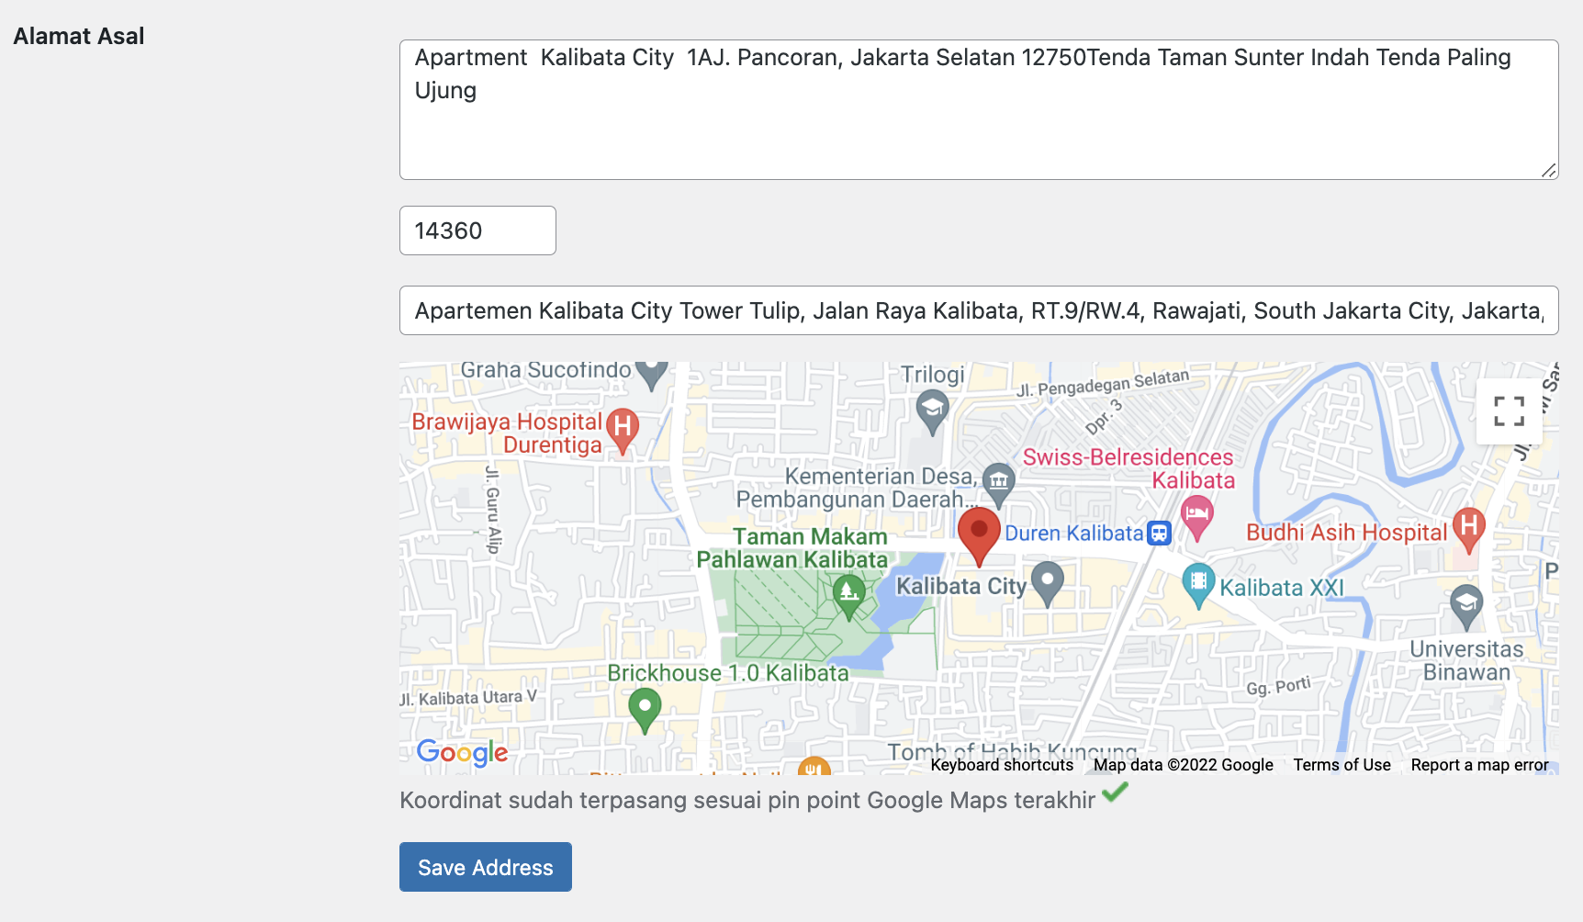Click the Gg. Porti street label
Viewport: 1583px width, 922px height.
[x=1278, y=686]
